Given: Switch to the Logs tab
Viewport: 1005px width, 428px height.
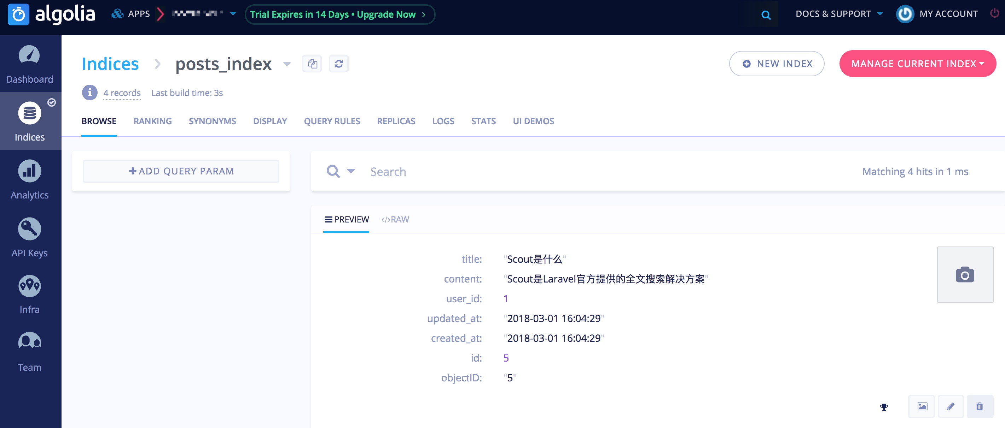Looking at the screenshot, I should pyautogui.click(x=443, y=121).
